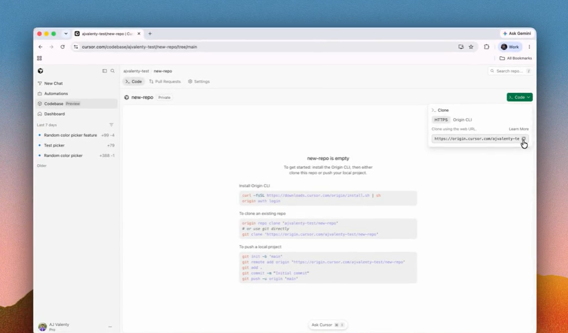The width and height of the screenshot is (568, 333).
Task: Switch to the Code tab
Action: 134,81
